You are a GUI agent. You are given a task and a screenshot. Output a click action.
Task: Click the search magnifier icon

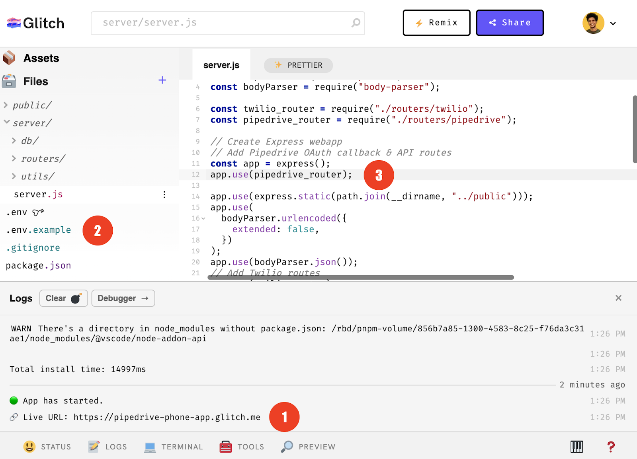(356, 23)
